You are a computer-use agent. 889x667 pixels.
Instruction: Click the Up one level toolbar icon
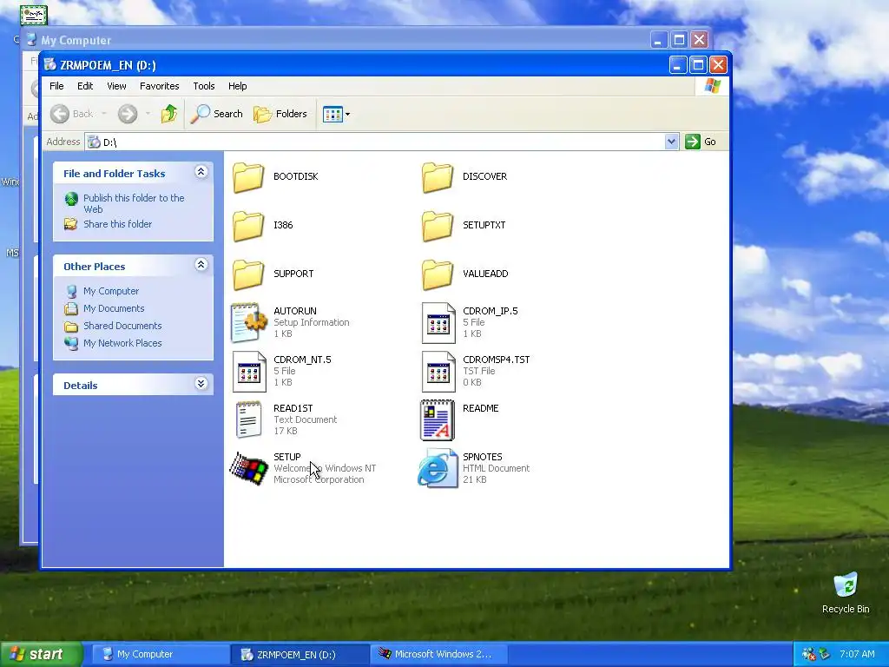pos(169,114)
